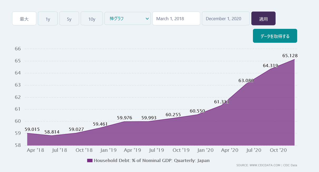Screen dimensions: 319x172
Task: Click the 最大 range button
Action: (x=24, y=19)
